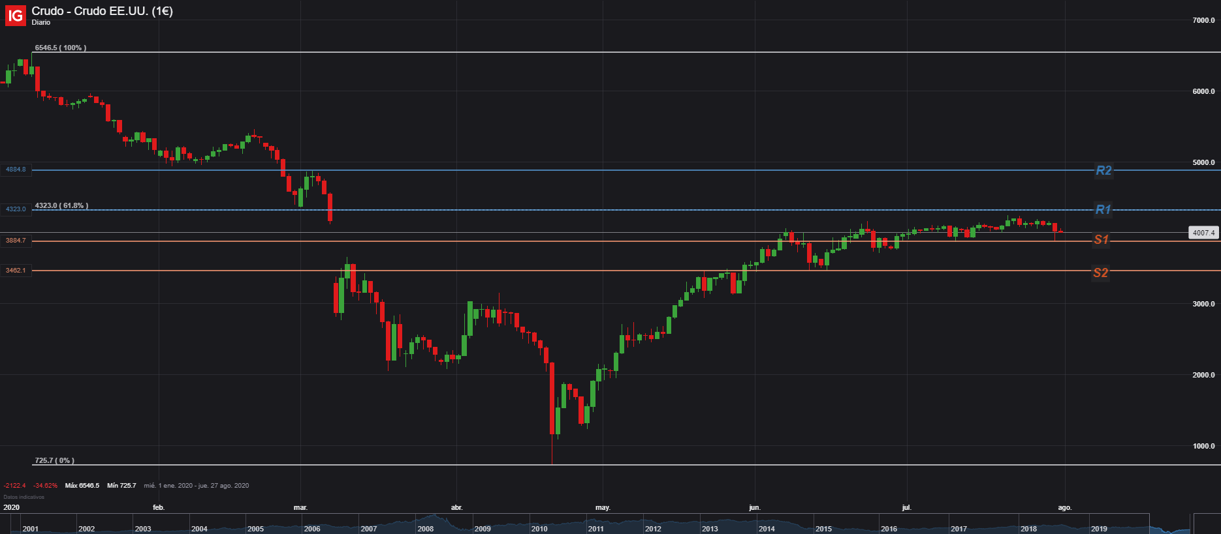Image resolution: width=1221 pixels, height=534 pixels.
Task: Click the 'Máx 6546.5' statistic
Action: [82, 486]
